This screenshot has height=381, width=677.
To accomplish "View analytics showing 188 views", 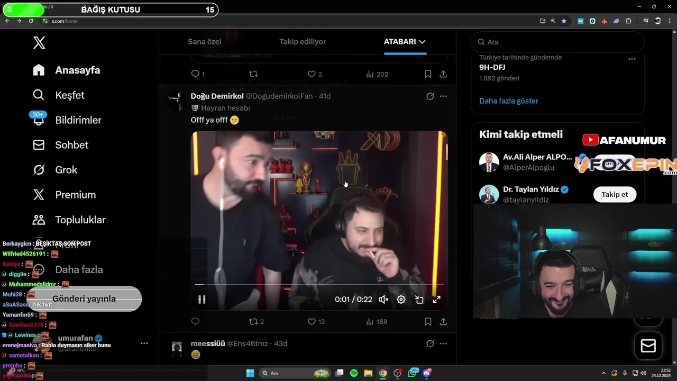I will point(377,321).
